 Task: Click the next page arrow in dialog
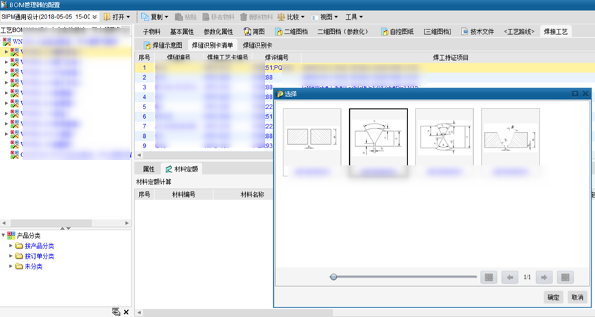pyautogui.click(x=544, y=277)
